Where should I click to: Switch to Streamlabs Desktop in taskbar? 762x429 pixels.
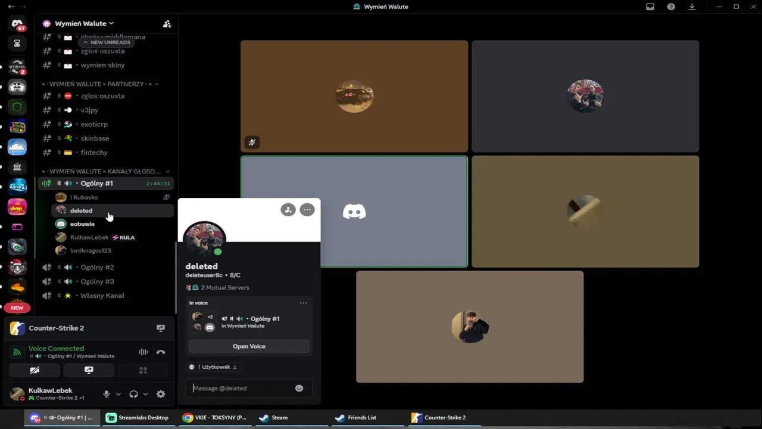click(x=138, y=418)
